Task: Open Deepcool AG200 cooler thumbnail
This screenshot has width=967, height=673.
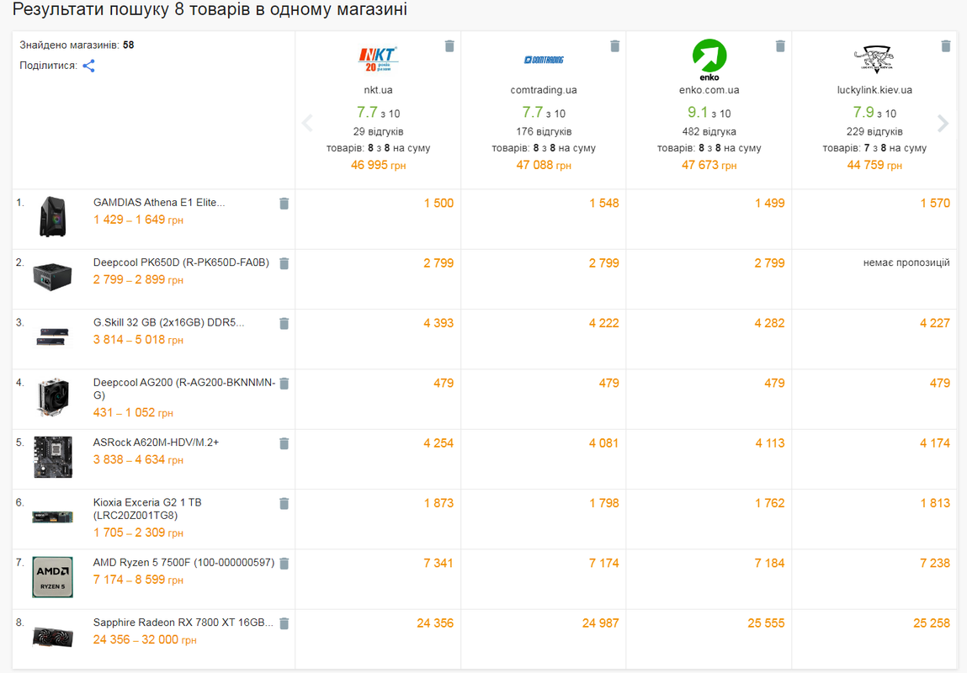Action: point(52,397)
